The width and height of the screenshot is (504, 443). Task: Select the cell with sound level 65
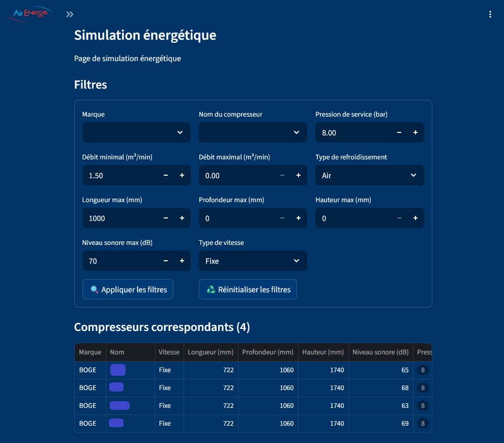380,370
